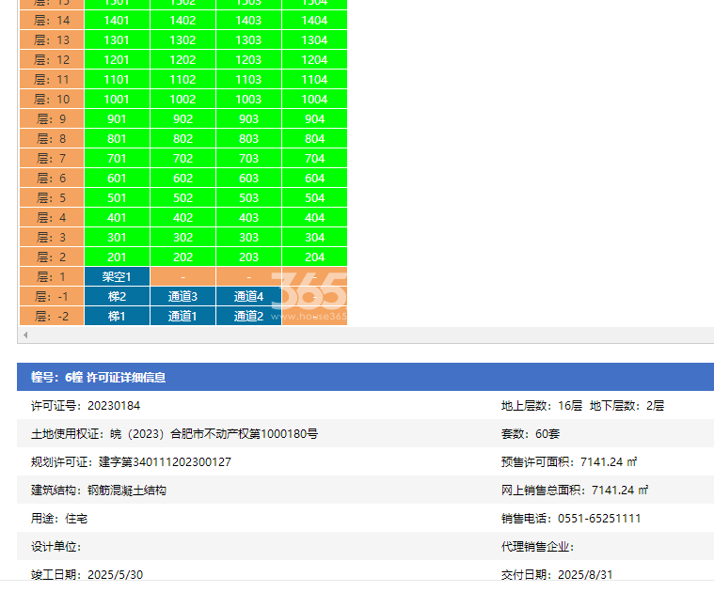714x592 pixels.
Task: Select the 用途: 住宅 entry
Action: coord(59,519)
